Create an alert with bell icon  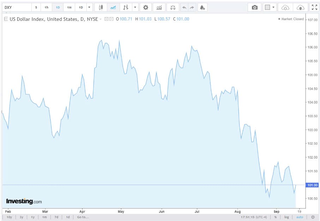click(x=202, y=7)
